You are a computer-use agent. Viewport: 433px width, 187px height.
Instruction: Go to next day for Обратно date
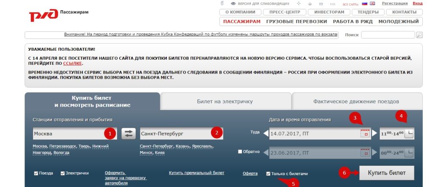(375, 152)
